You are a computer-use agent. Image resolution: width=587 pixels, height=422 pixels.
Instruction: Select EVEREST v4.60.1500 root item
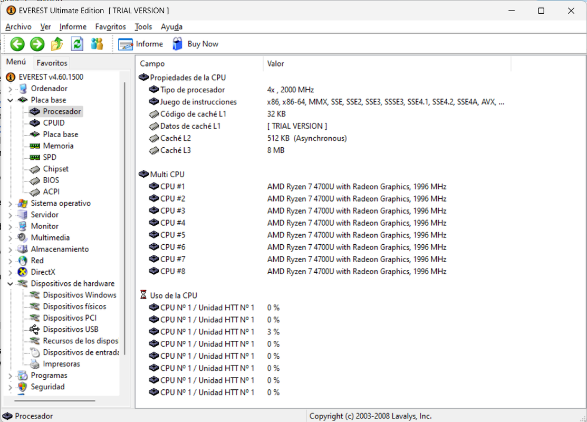pyautogui.click(x=51, y=77)
